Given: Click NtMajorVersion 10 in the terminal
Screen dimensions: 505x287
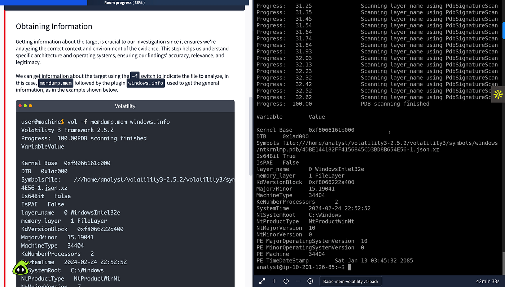Looking at the screenshot, I should 286,228.
